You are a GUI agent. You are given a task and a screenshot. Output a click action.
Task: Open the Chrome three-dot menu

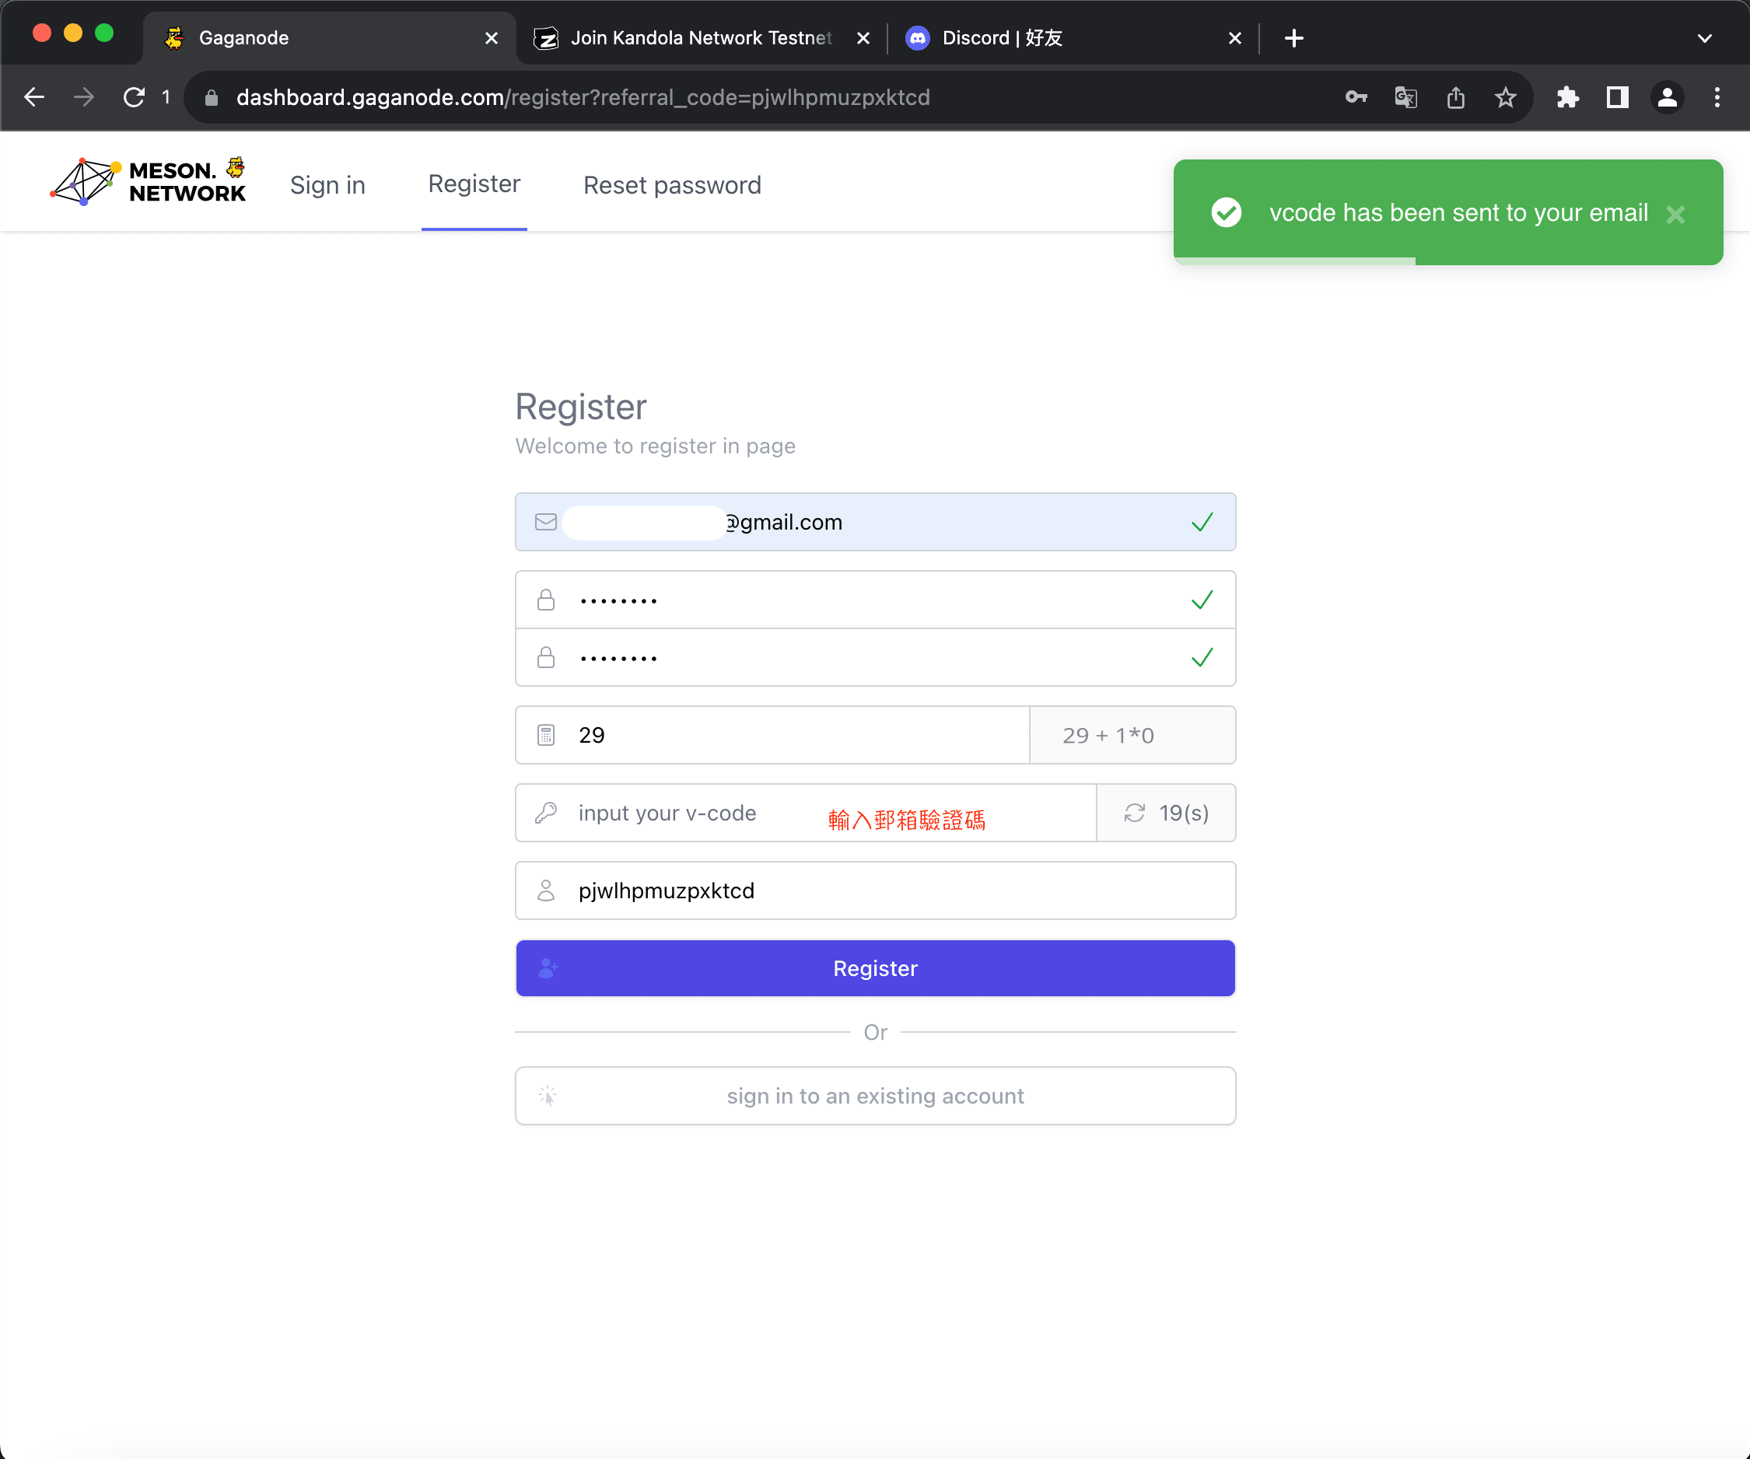pyautogui.click(x=1717, y=97)
